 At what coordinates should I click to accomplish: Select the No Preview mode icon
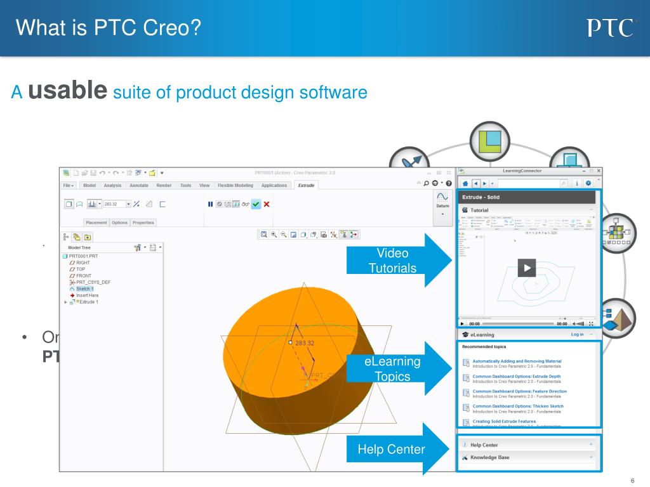point(219,204)
